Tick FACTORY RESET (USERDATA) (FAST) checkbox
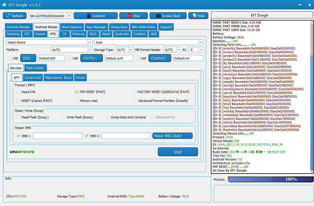314x206 pixels. point(134,92)
